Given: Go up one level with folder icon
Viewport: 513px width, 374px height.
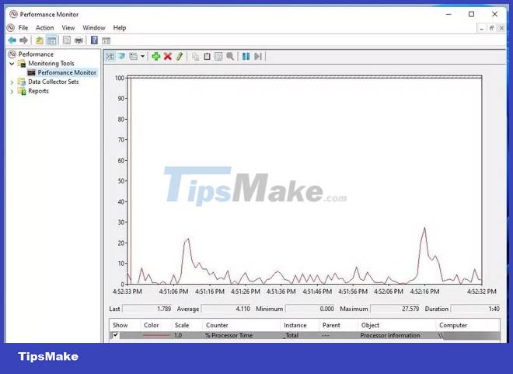Looking at the screenshot, I should tap(40, 40).
